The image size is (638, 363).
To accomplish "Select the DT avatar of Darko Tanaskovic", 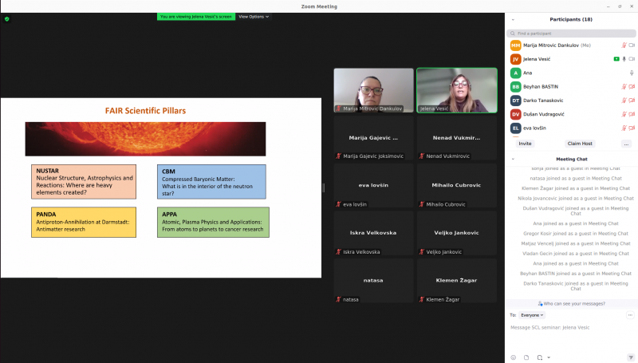I will click(515, 101).
